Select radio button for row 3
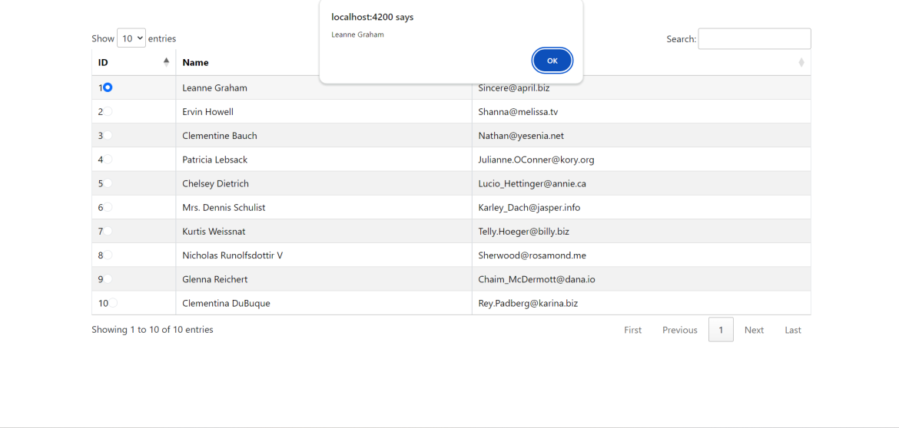 click(108, 135)
